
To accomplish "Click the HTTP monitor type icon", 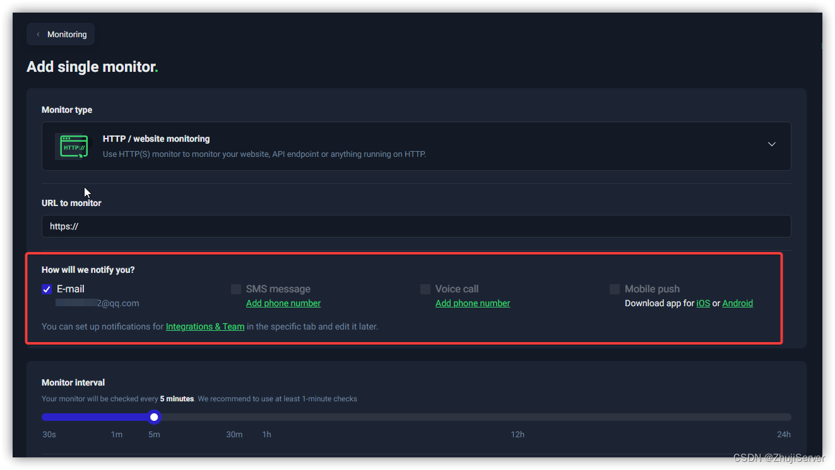I will click(x=74, y=146).
